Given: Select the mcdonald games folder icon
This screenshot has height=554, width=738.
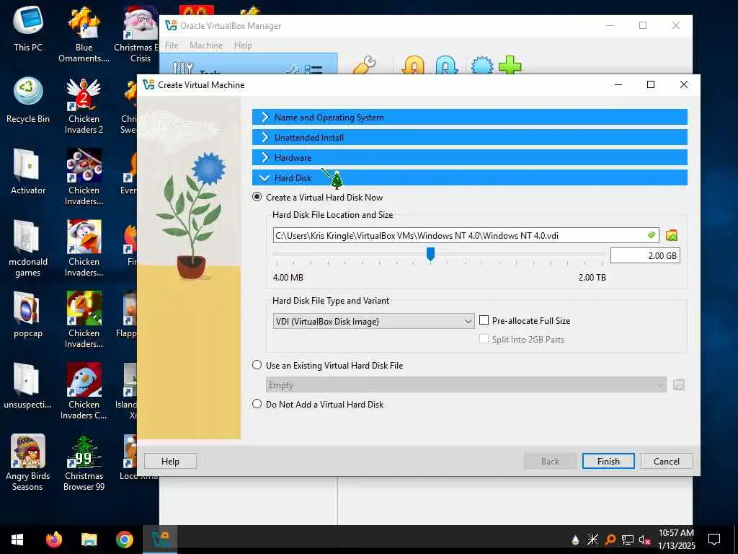Looking at the screenshot, I should click(28, 248).
